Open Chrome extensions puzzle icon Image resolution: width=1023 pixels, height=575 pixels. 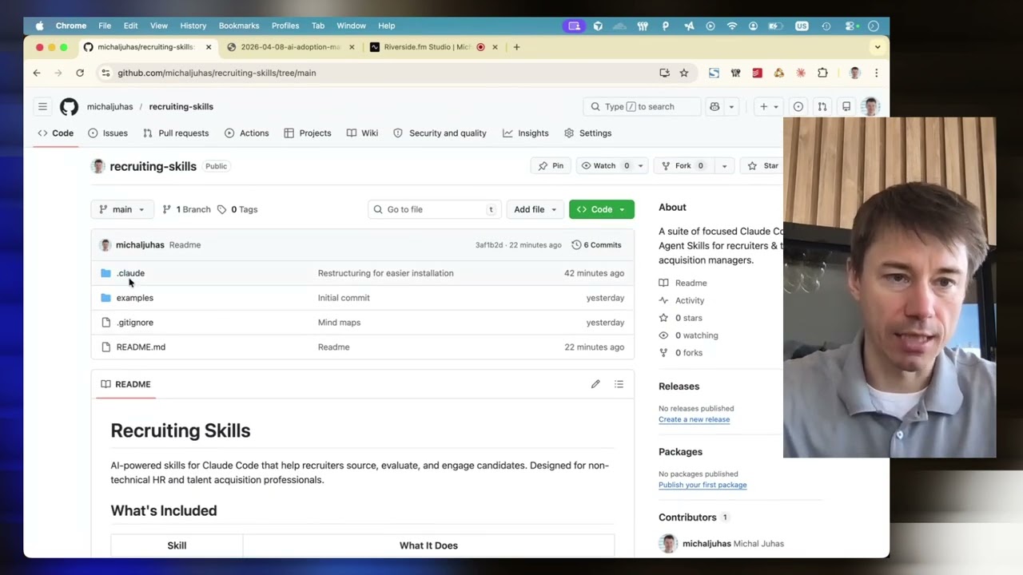coord(822,73)
